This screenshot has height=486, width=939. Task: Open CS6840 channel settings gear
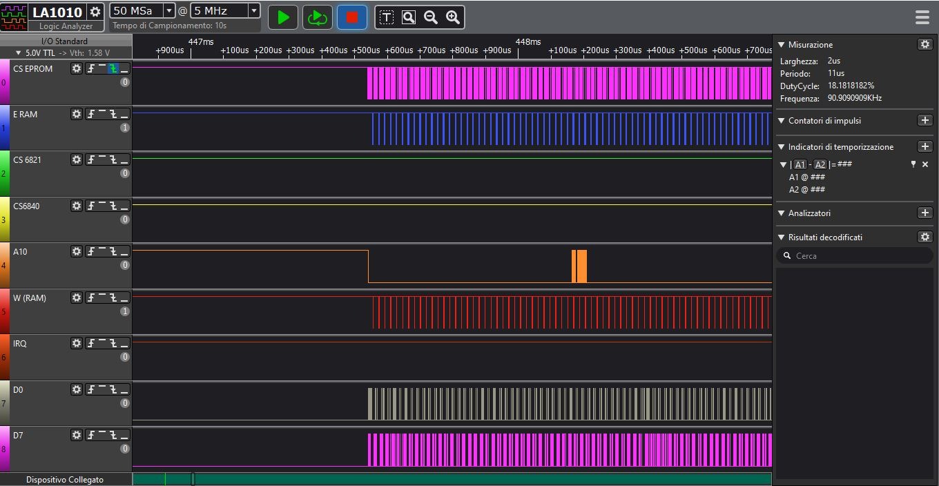(77, 206)
